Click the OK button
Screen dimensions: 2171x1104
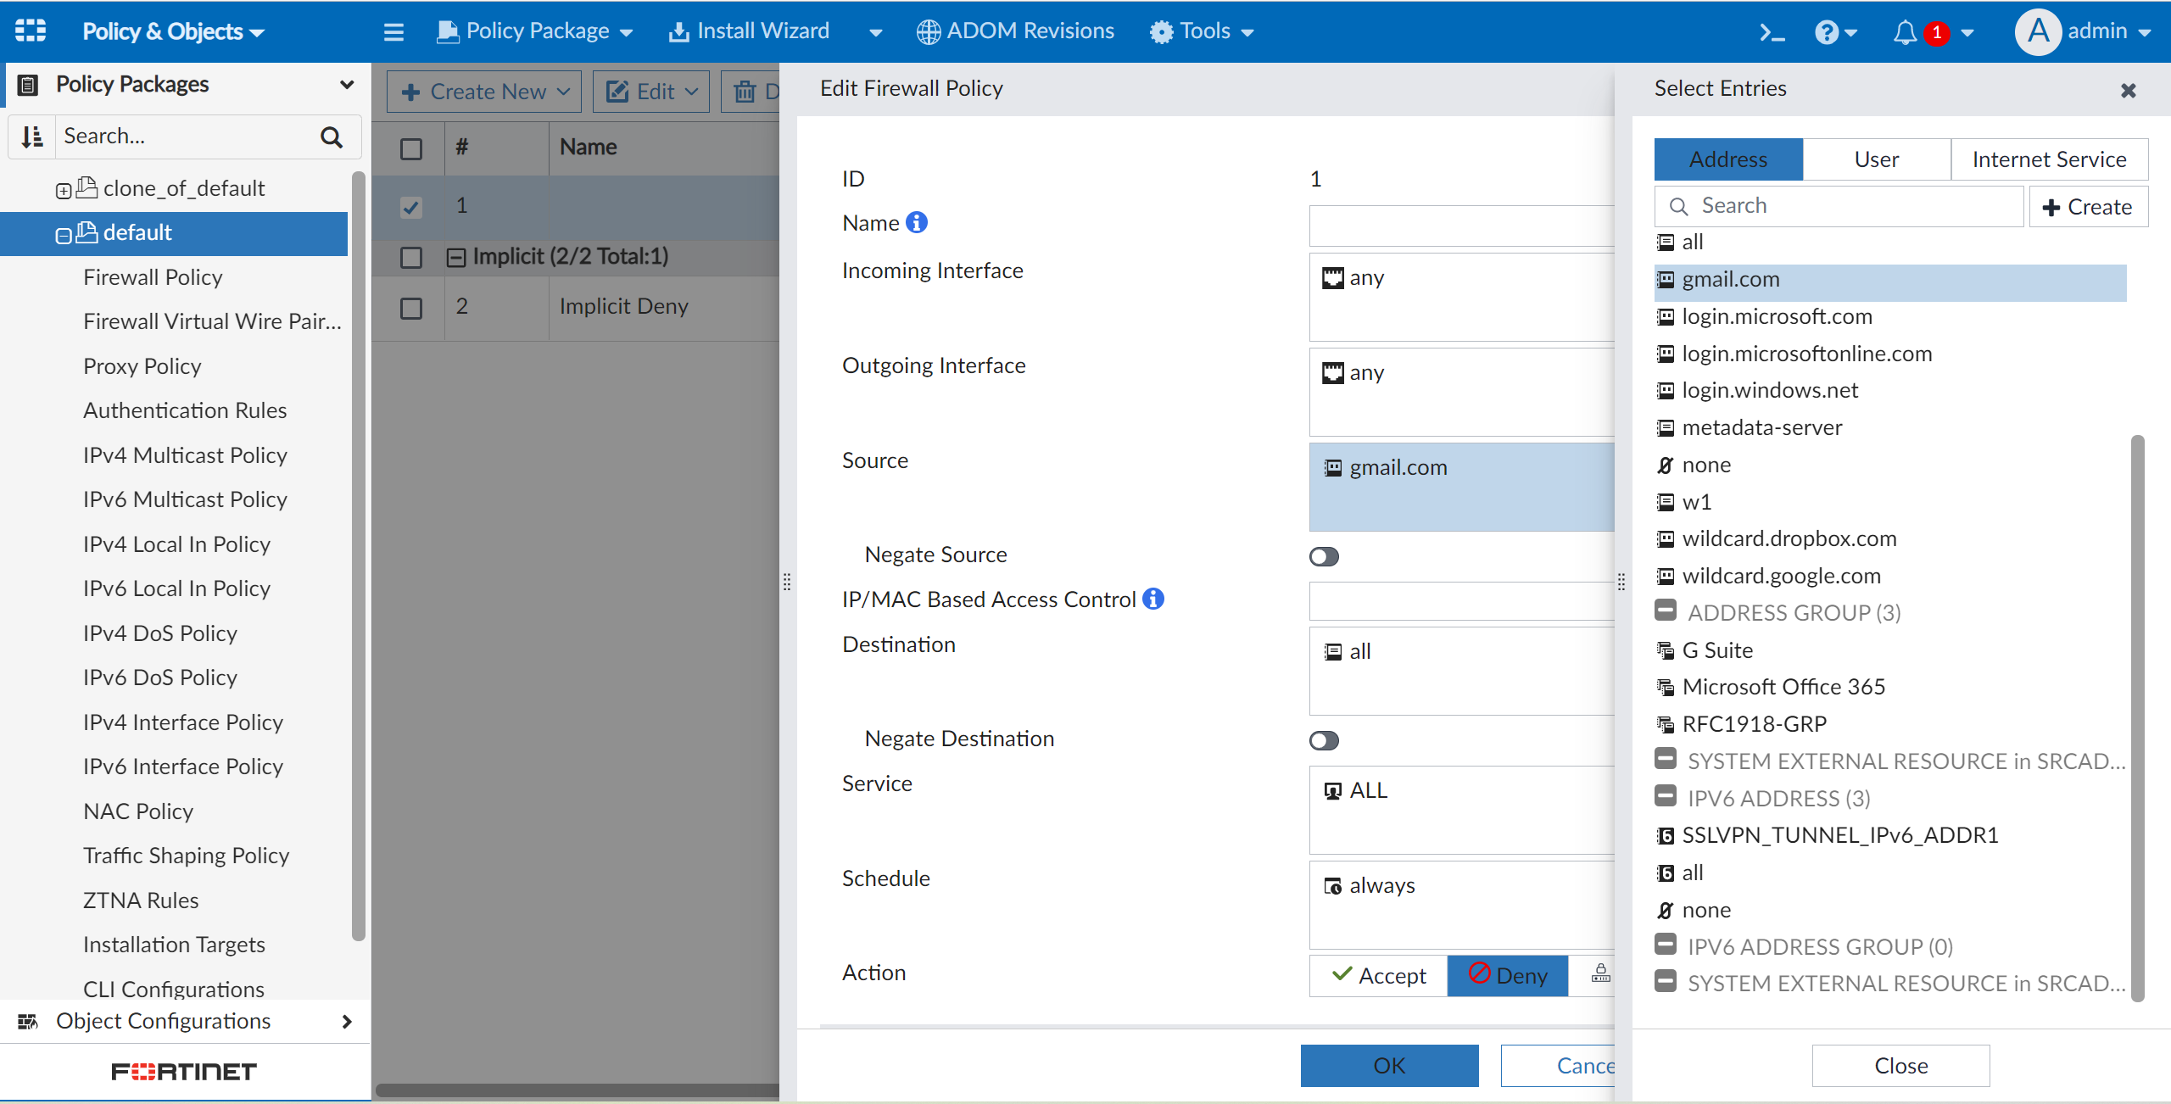point(1389,1065)
